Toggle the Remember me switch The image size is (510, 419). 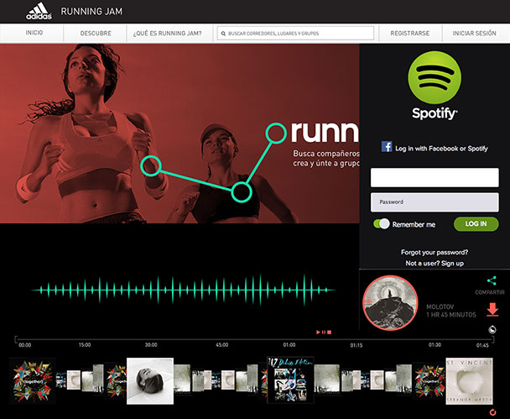click(x=382, y=224)
